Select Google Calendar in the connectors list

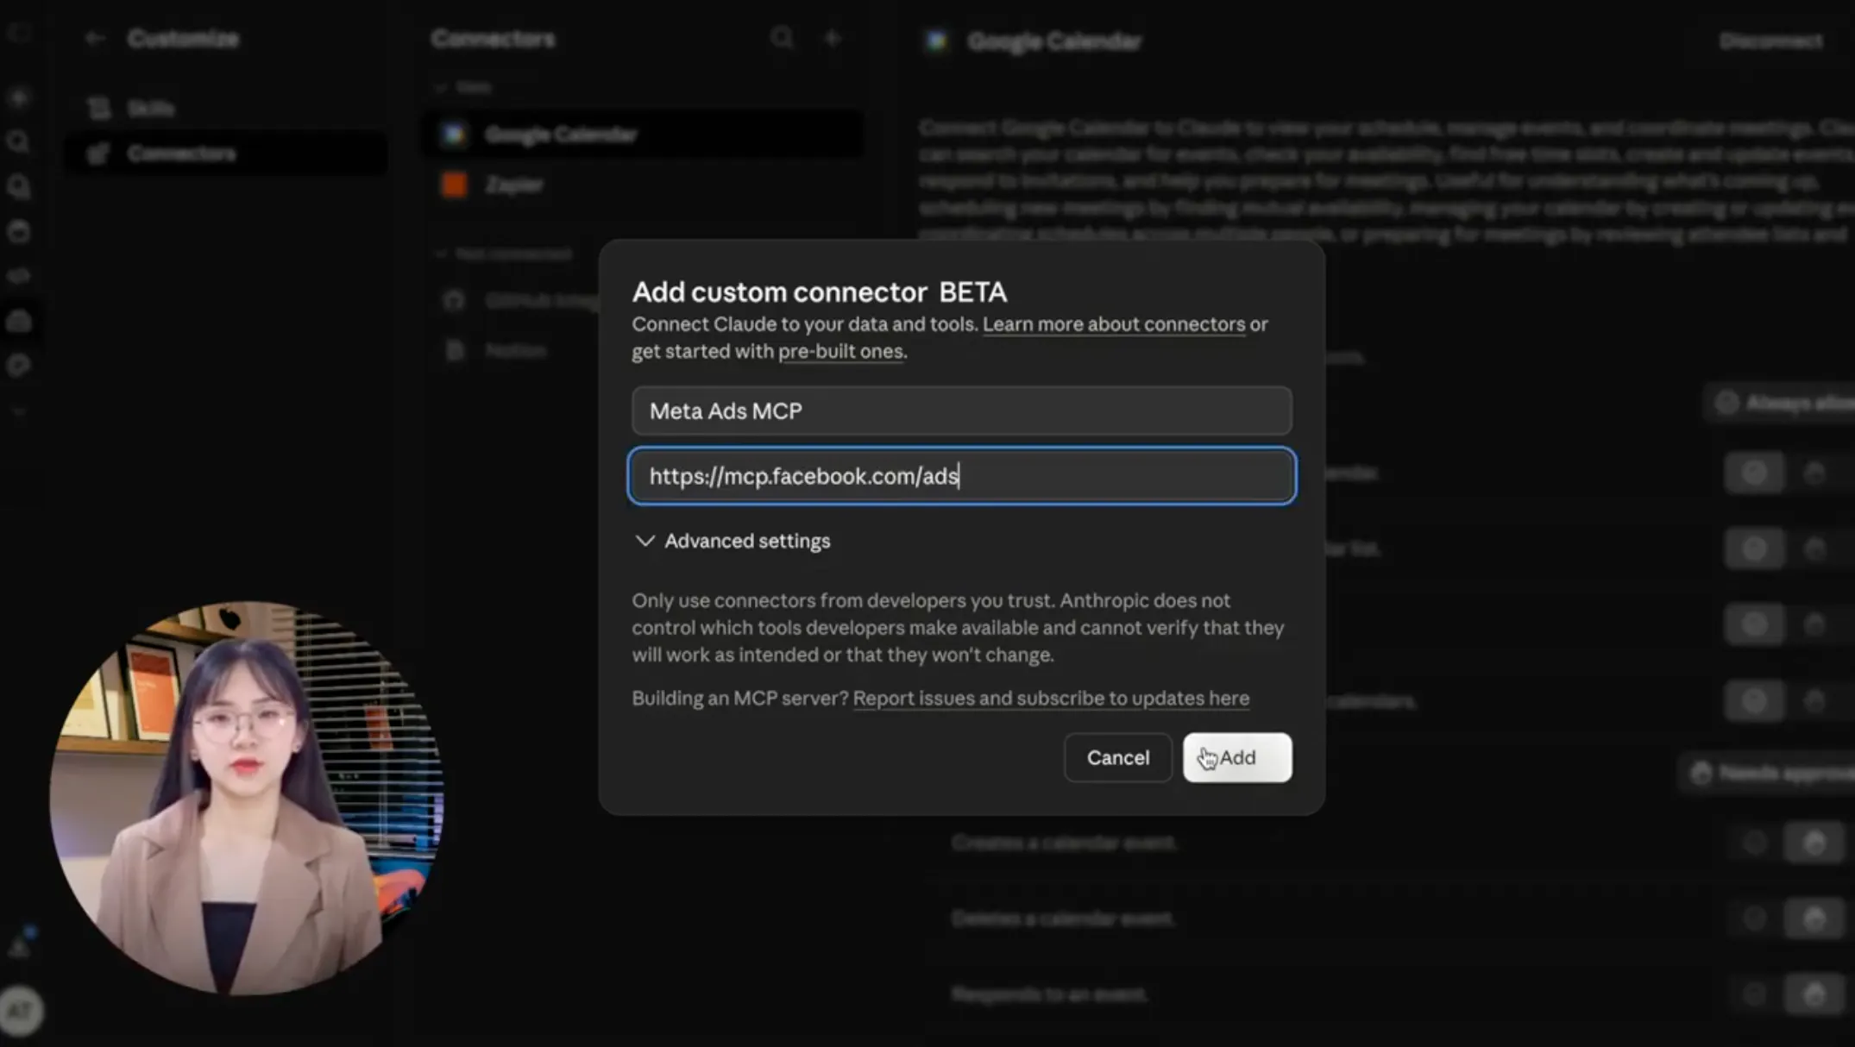pyautogui.click(x=643, y=135)
